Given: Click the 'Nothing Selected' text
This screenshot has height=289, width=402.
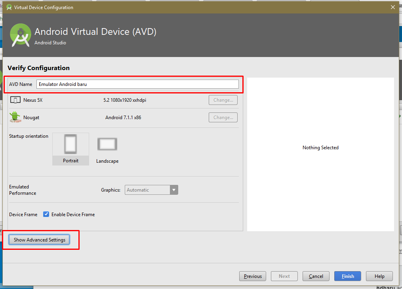Looking at the screenshot, I should (320, 148).
